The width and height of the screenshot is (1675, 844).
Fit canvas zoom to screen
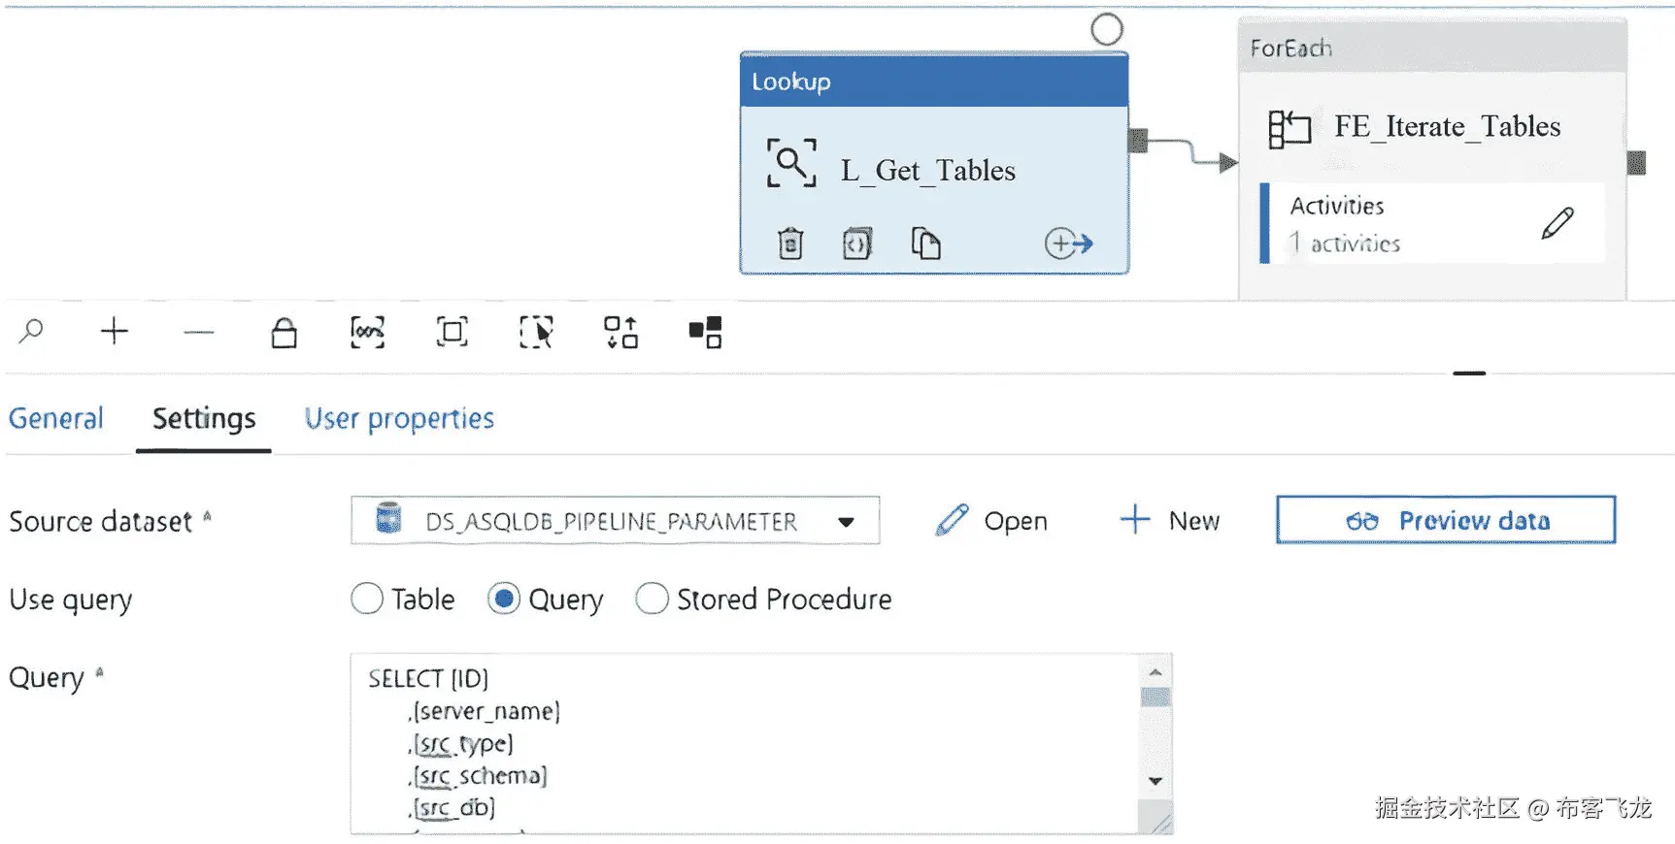point(452,332)
